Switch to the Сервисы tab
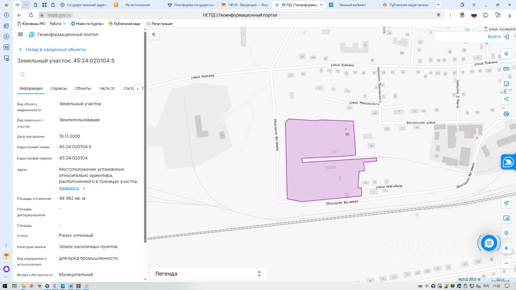 pos(59,89)
